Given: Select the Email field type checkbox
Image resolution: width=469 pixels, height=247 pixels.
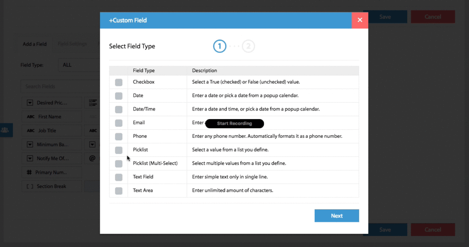Looking at the screenshot, I should [x=119, y=123].
